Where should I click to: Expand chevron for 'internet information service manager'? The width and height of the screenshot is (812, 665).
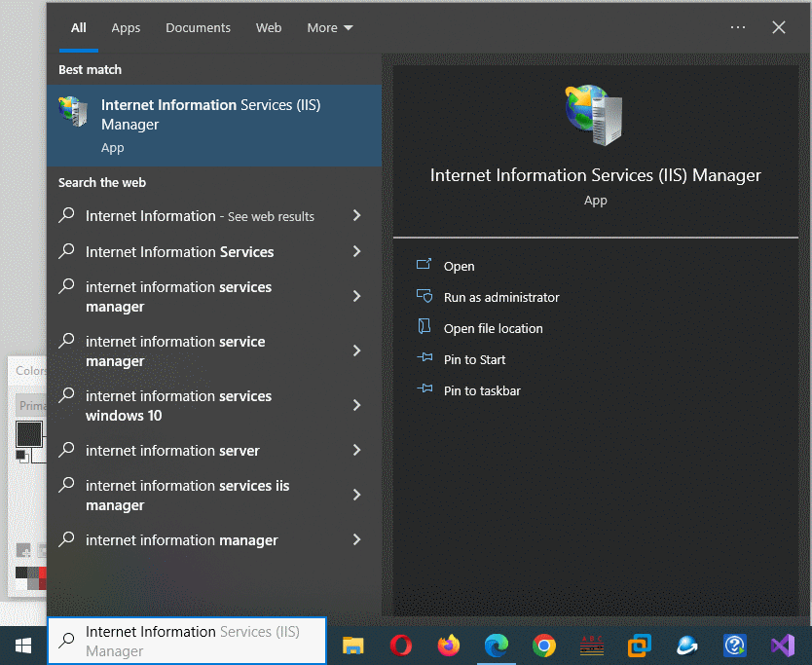pos(356,351)
